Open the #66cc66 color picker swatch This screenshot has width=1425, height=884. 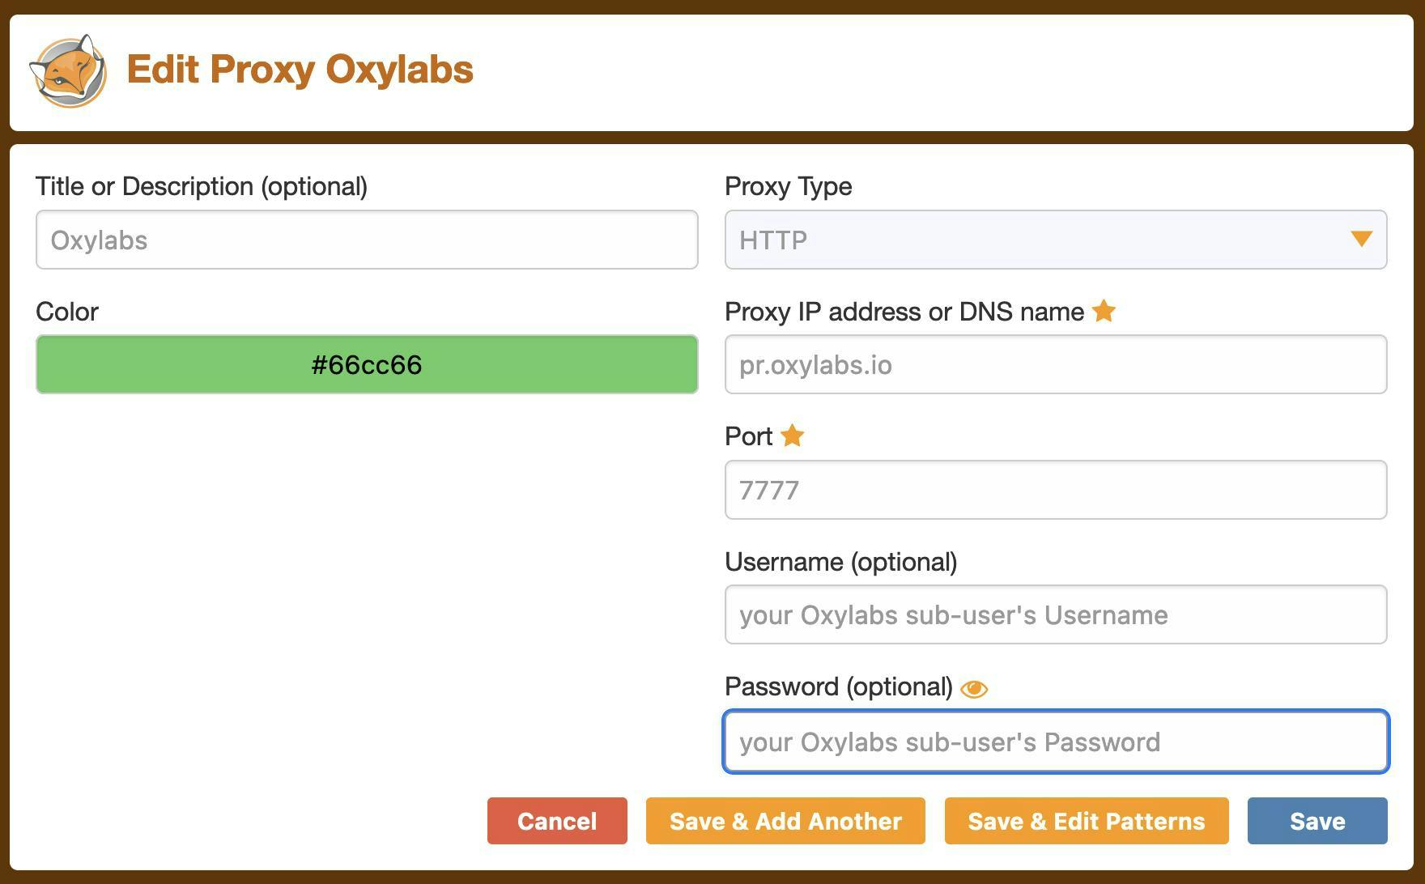pos(367,364)
